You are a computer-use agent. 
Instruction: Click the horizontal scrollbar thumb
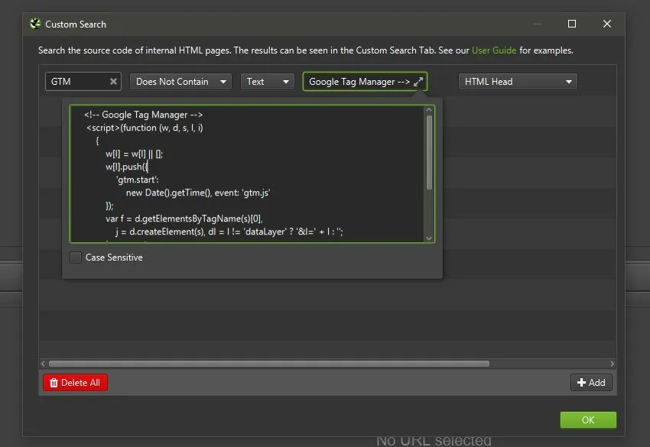(268, 364)
